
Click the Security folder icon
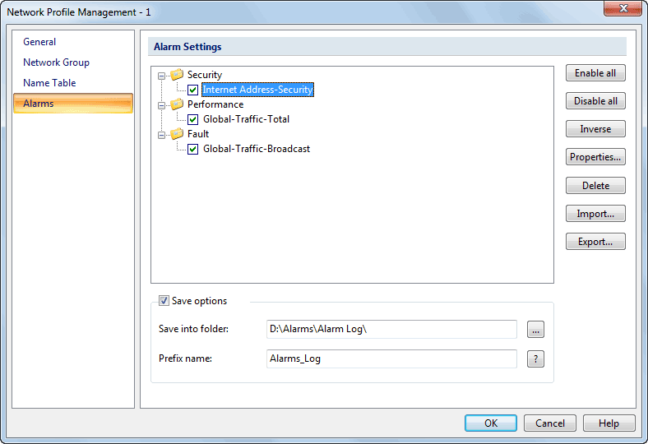(177, 74)
